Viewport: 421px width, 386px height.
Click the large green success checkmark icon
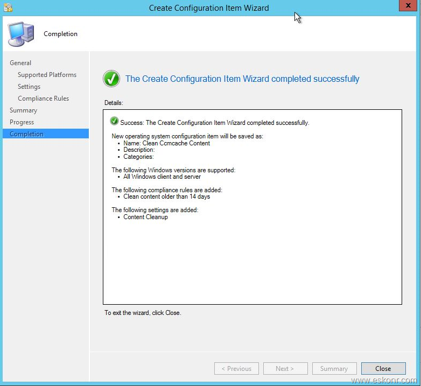click(111, 79)
